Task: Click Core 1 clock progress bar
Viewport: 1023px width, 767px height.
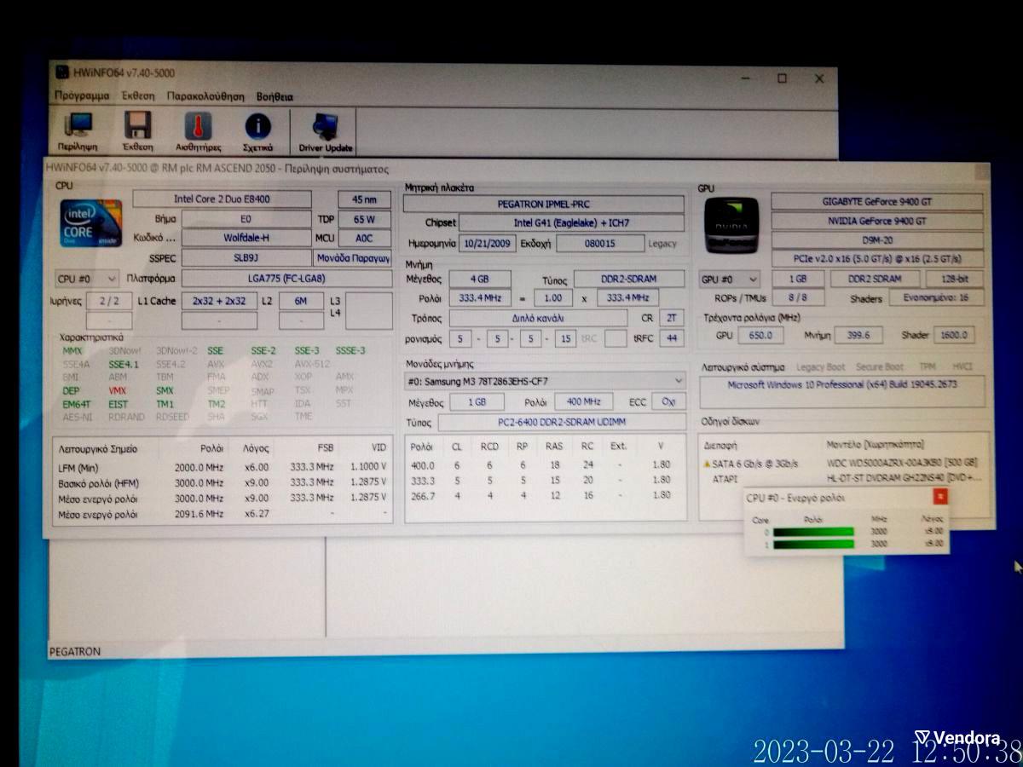Action: pos(813,544)
